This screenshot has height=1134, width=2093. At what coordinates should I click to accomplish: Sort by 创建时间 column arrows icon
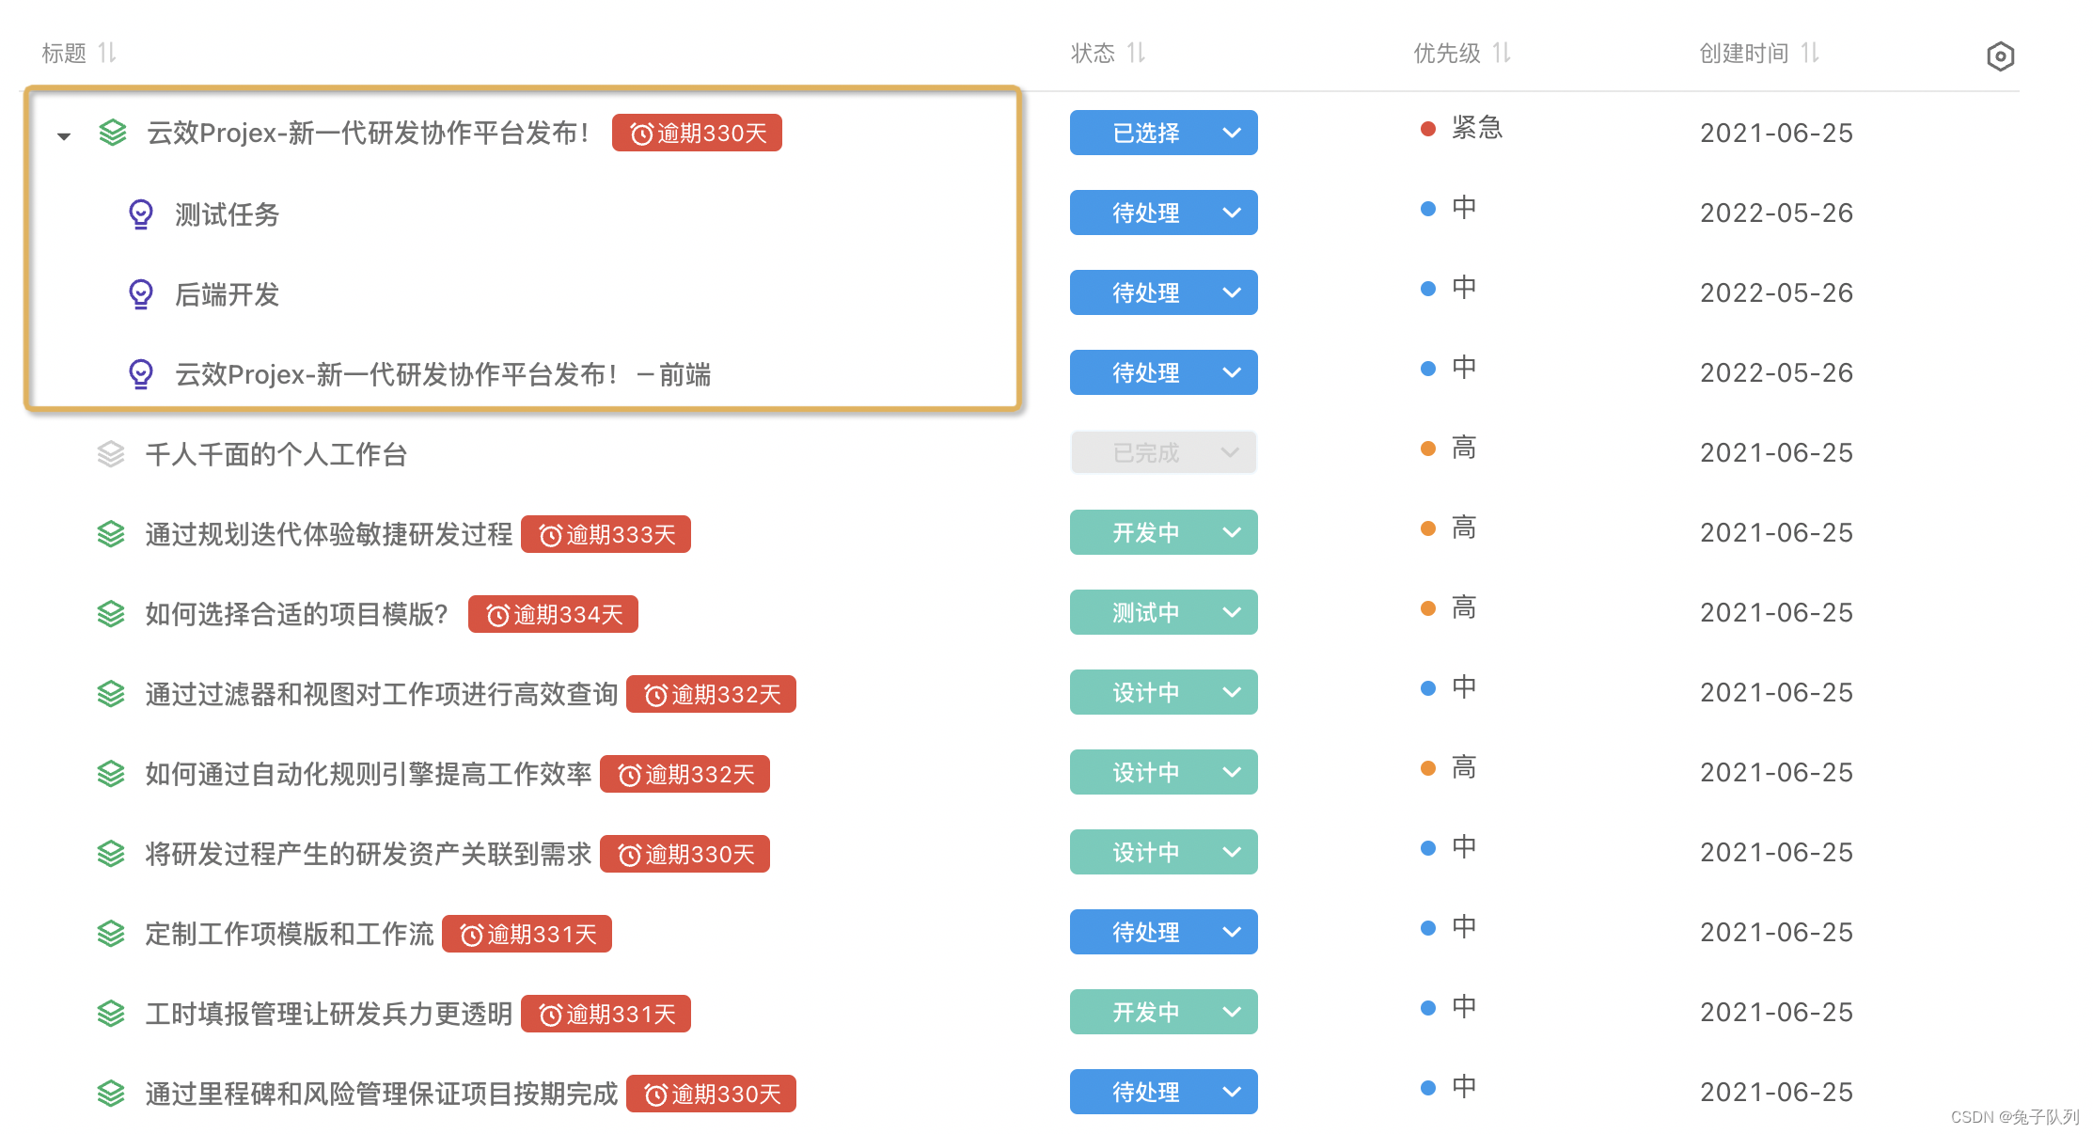click(1810, 53)
